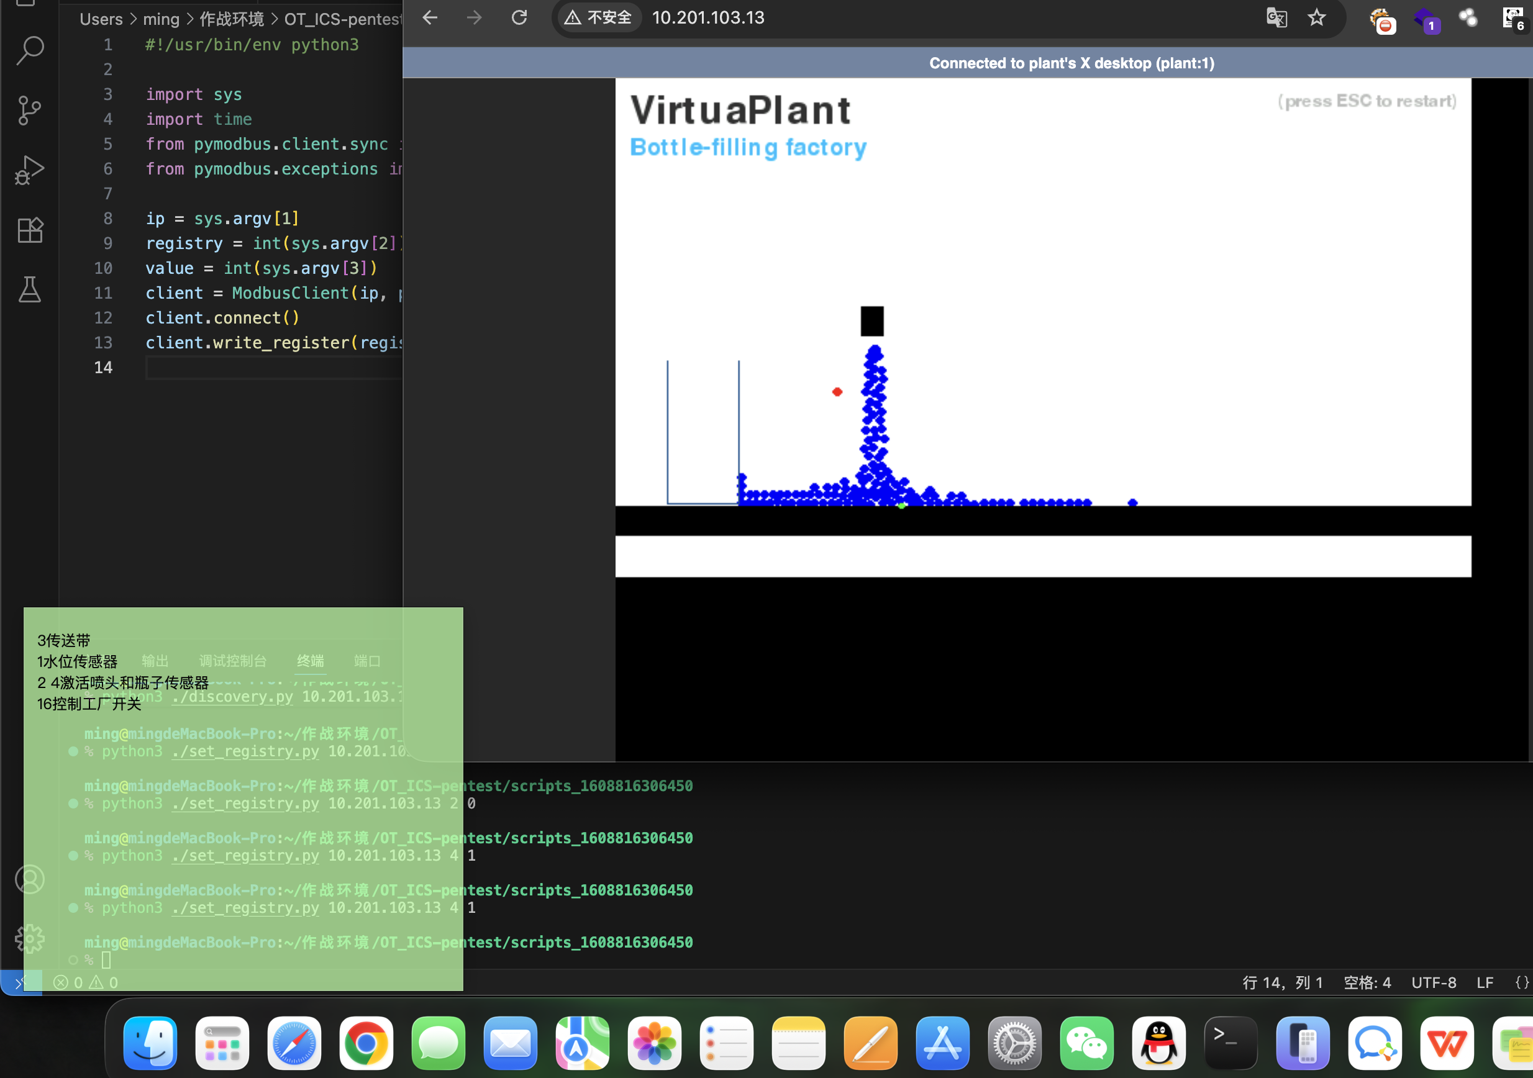Image resolution: width=1533 pixels, height=1078 pixels.
Task: Click sticky note line '2 4激活喷头和瓶子传感器'
Action: point(123,682)
